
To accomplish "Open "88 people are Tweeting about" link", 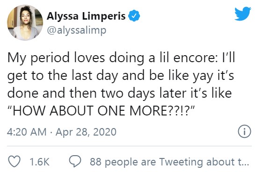I will pyautogui.click(x=169, y=162).
